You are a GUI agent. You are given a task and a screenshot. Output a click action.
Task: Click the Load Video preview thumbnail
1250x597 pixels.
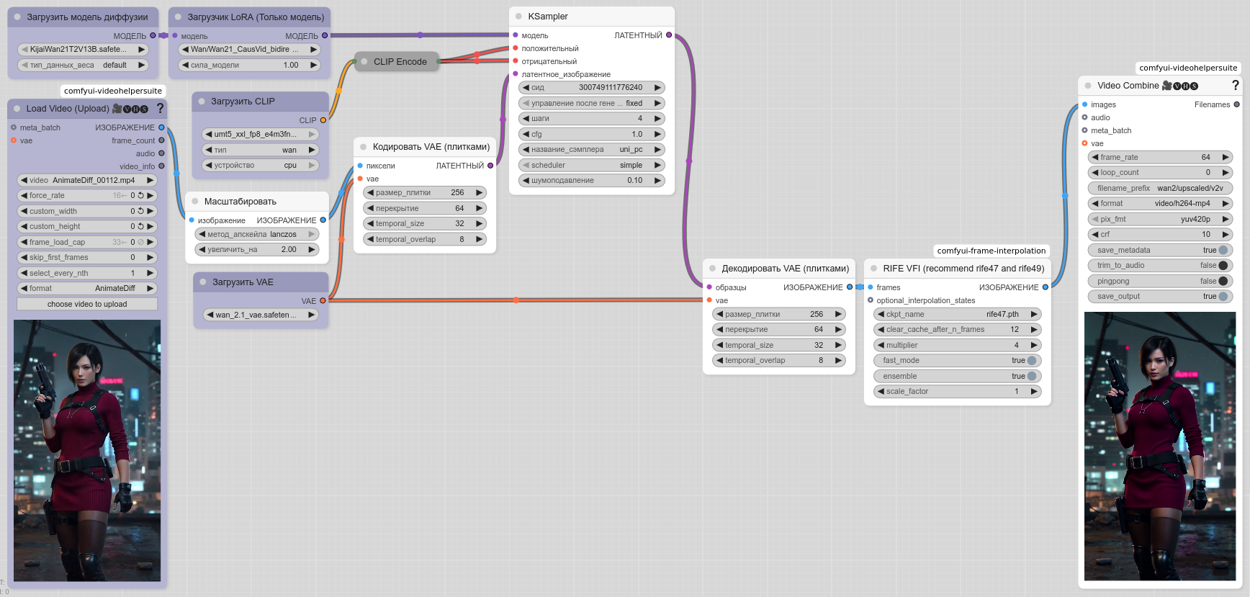click(x=87, y=451)
